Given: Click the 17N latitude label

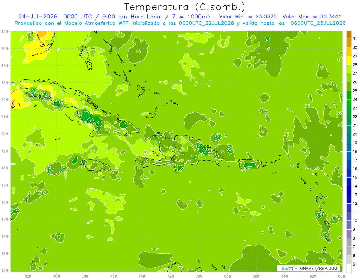Looking at the screenshot, I should coord(4,185).
